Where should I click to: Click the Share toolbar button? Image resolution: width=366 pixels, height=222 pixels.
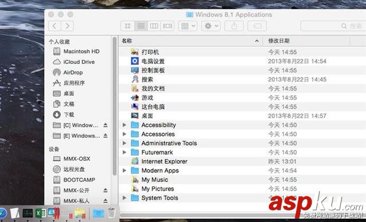[234, 26]
